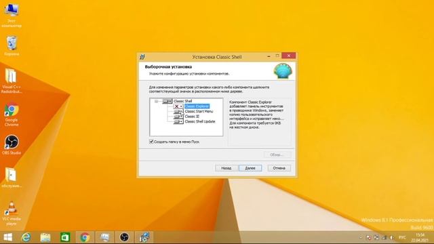Screen dimensions: 434x244
Task: Open the network tray icon
Action: pos(384,238)
